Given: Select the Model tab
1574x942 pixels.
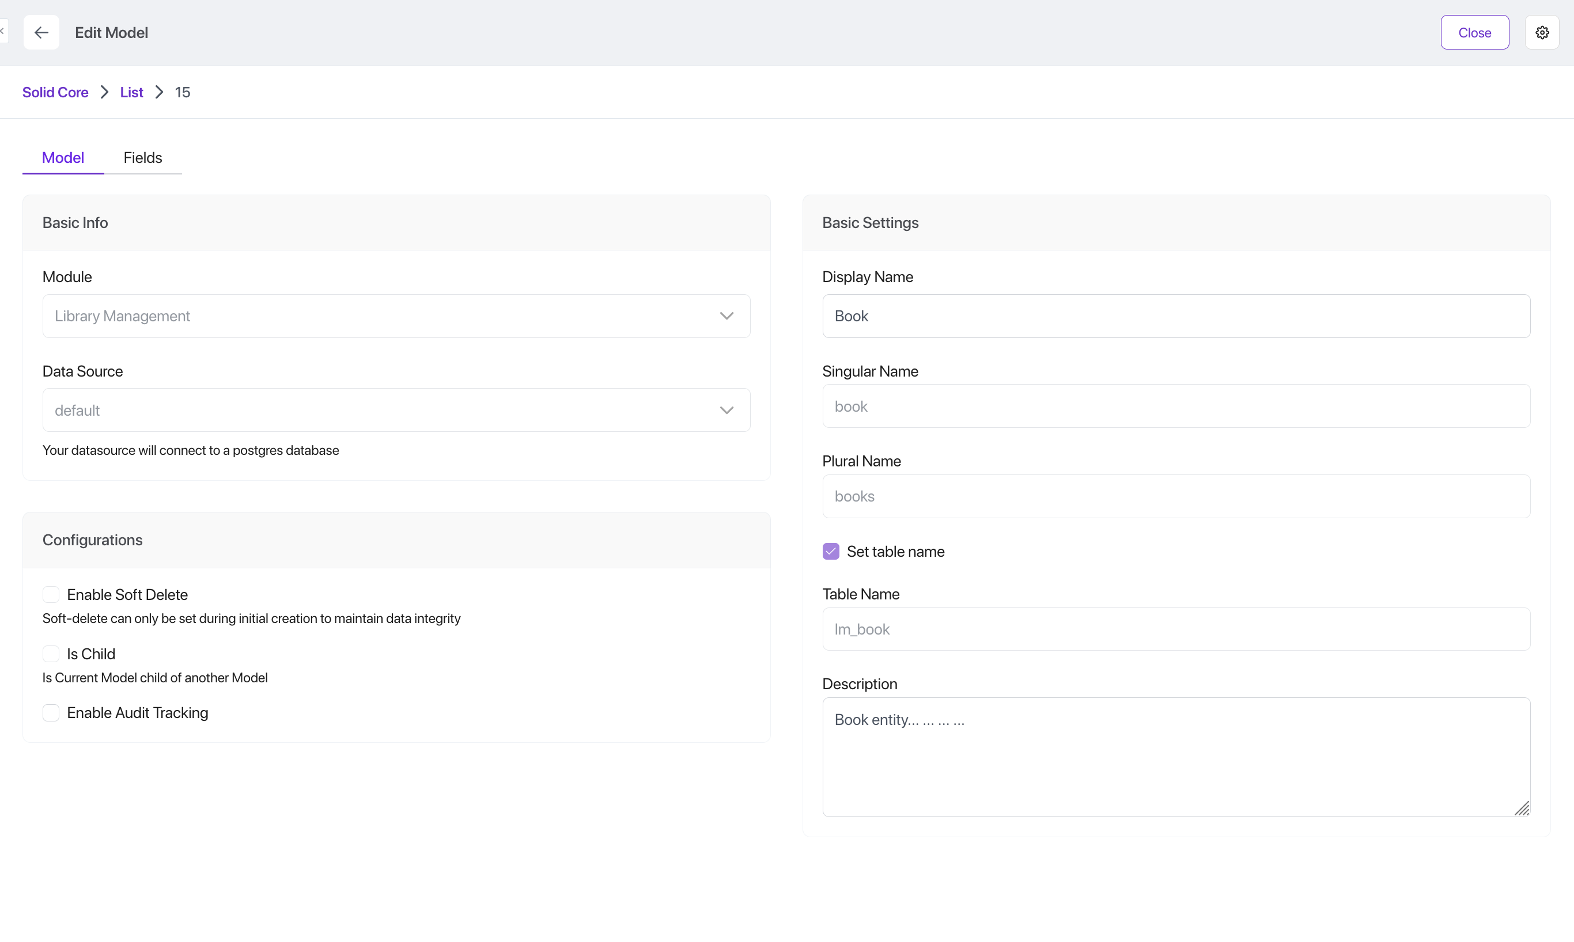Looking at the screenshot, I should [63, 157].
